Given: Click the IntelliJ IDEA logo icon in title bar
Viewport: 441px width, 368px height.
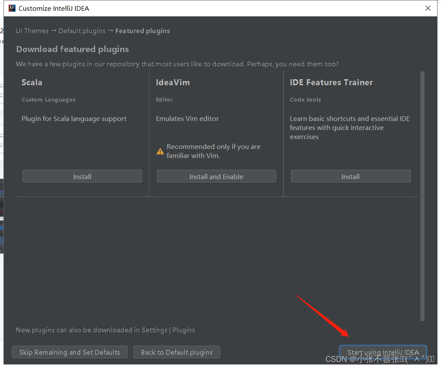Looking at the screenshot, I should (x=12, y=8).
